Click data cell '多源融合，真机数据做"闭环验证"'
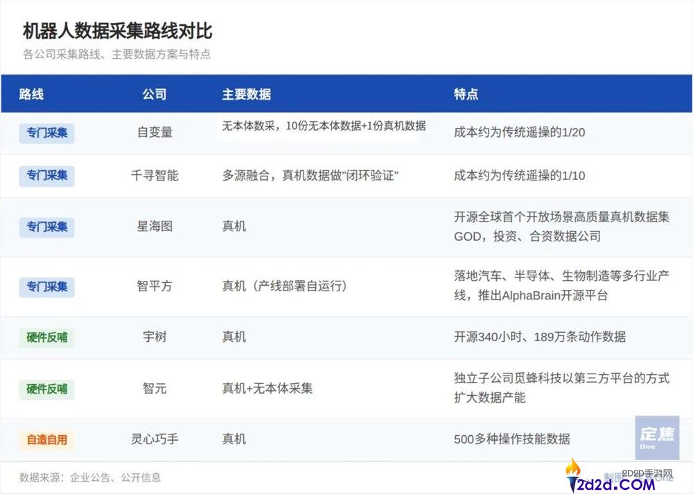The image size is (693, 494). (310, 176)
